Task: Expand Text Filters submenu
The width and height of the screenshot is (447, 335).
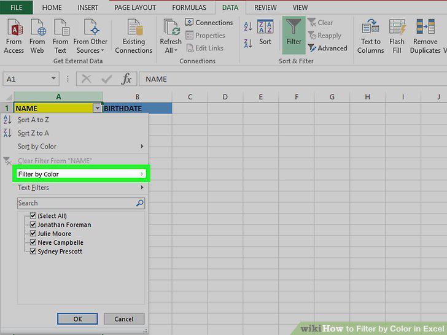Action: coord(76,188)
